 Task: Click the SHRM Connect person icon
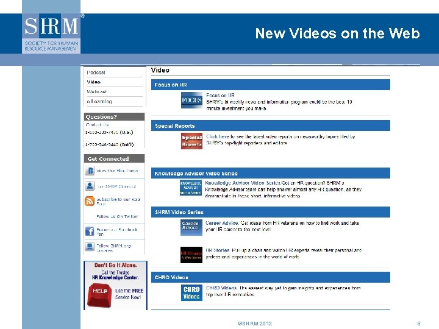click(90, 186)
